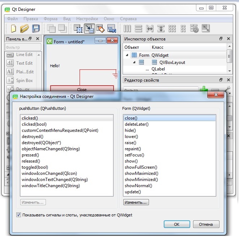Click the Bring to Front toolbar icon
The image size is (239, 237).
point(63,29)
